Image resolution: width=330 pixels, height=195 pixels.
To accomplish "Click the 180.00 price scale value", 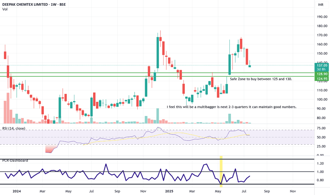I will [322, 26].
